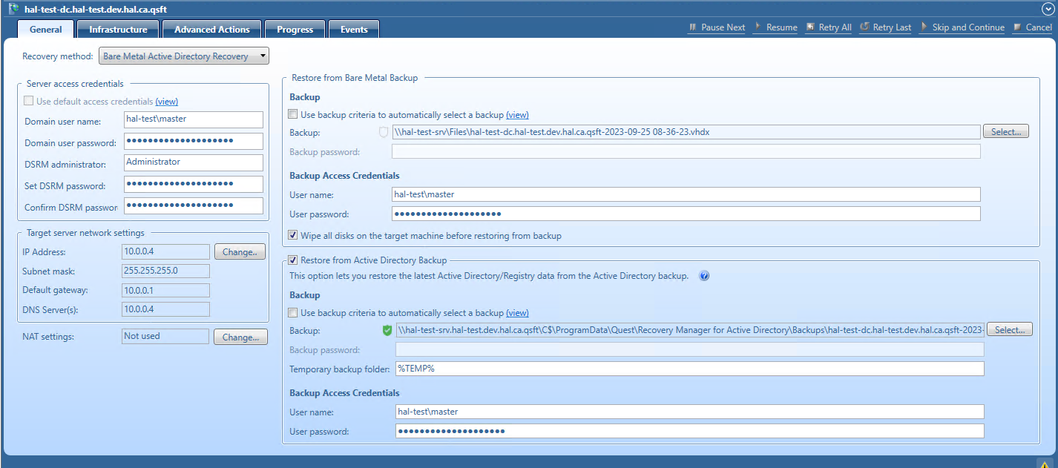Click the Subnet mask value 255.255.255.0
1058x468 pixels.
click(x=166, y=271)
